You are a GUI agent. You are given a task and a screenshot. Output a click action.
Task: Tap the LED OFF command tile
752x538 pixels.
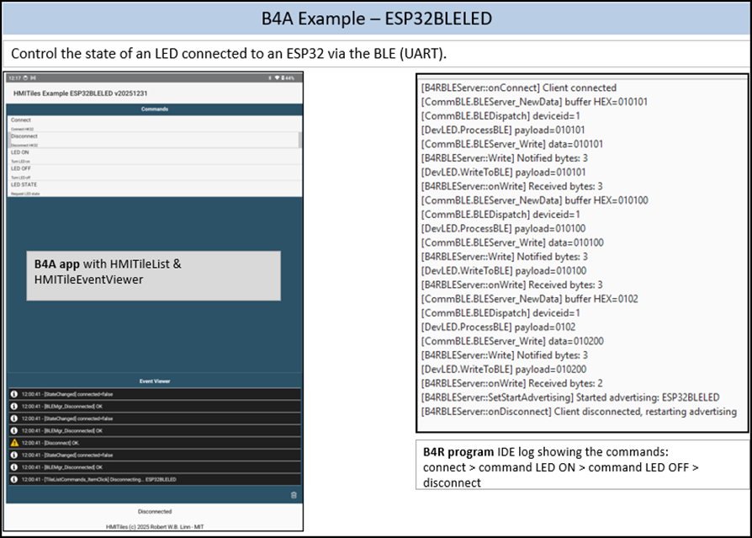click(x=155, y=173)
